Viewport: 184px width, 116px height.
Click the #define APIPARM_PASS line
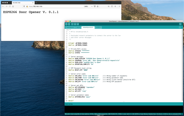tap(80, 97)
